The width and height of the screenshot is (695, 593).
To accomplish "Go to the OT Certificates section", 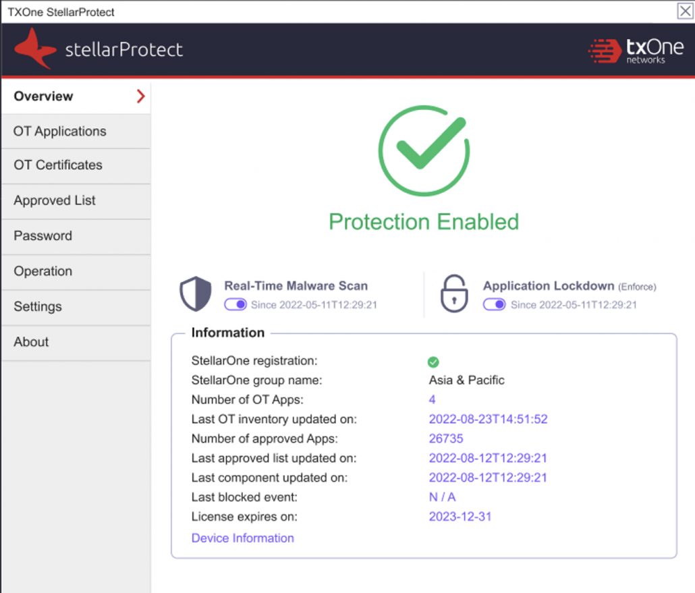I will 58,165.
